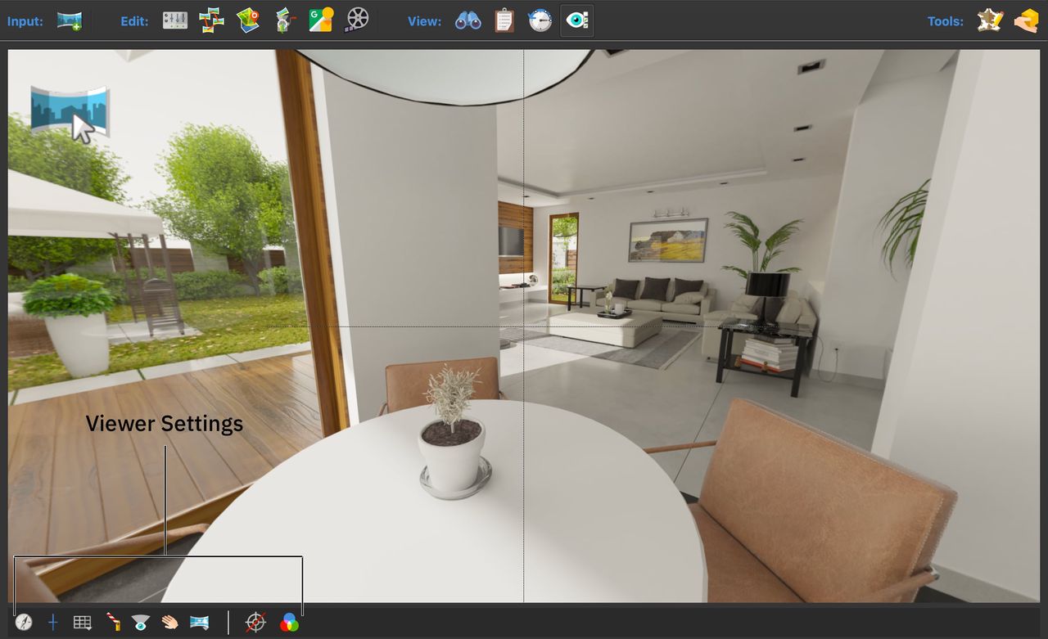Open the clipboard List View panel
The height and width of the screenshot is (639, 1048).
504,20
